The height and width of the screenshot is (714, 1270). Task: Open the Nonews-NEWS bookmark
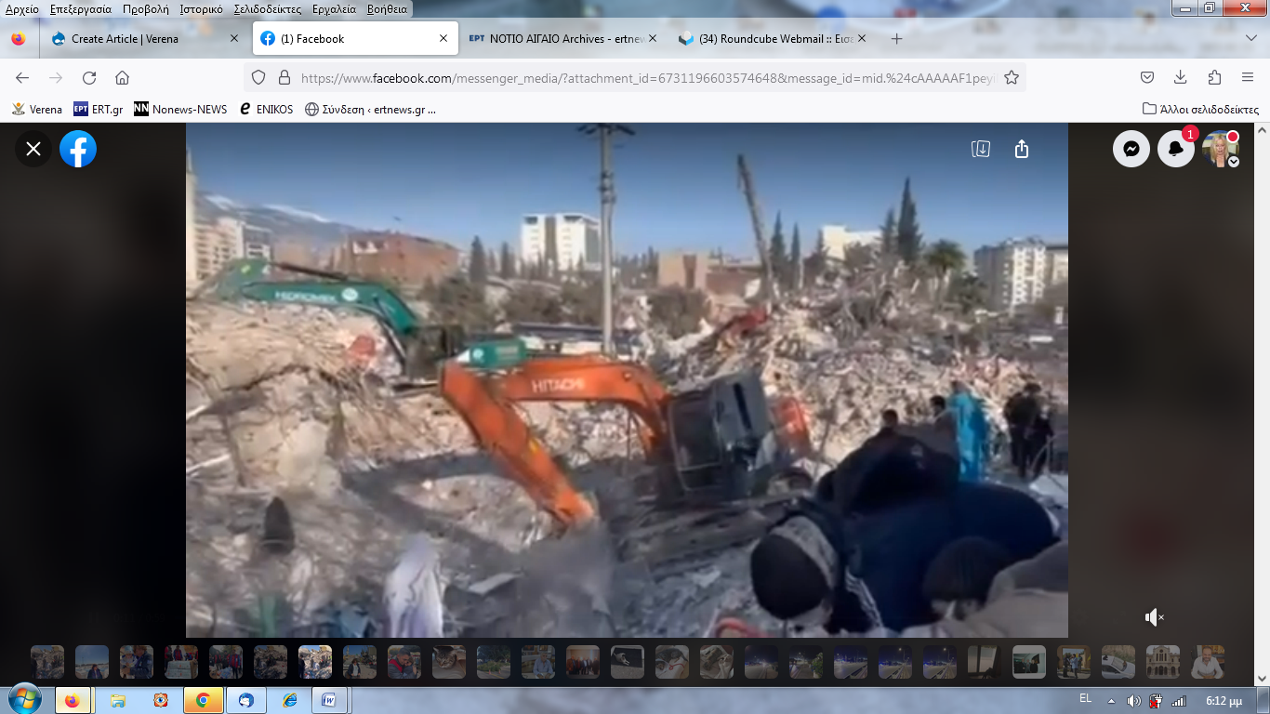click(180, 109)
